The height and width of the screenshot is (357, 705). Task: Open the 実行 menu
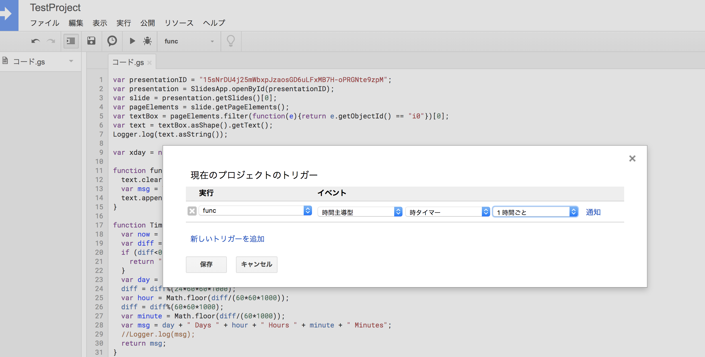pos(124,23)
